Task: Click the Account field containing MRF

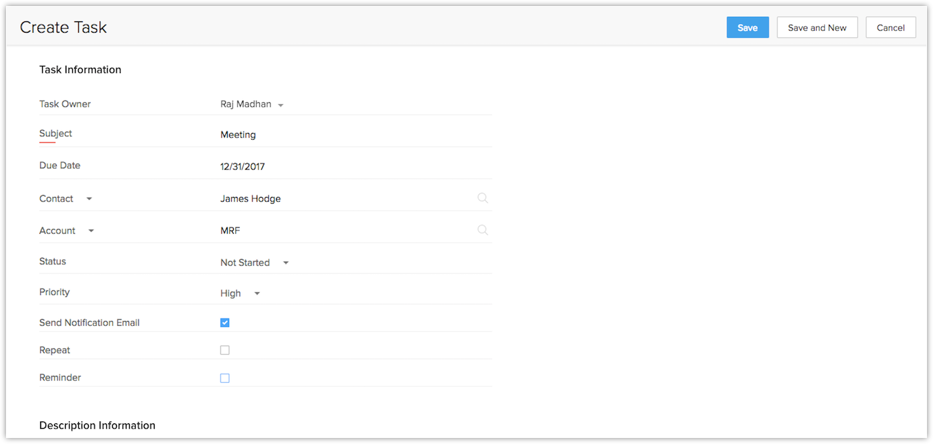Action: 334,231
